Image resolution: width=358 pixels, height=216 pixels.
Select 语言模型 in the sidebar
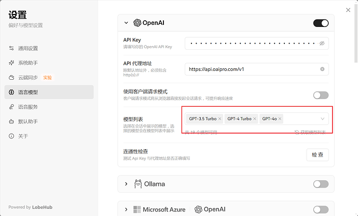click(x=49, y=92)
